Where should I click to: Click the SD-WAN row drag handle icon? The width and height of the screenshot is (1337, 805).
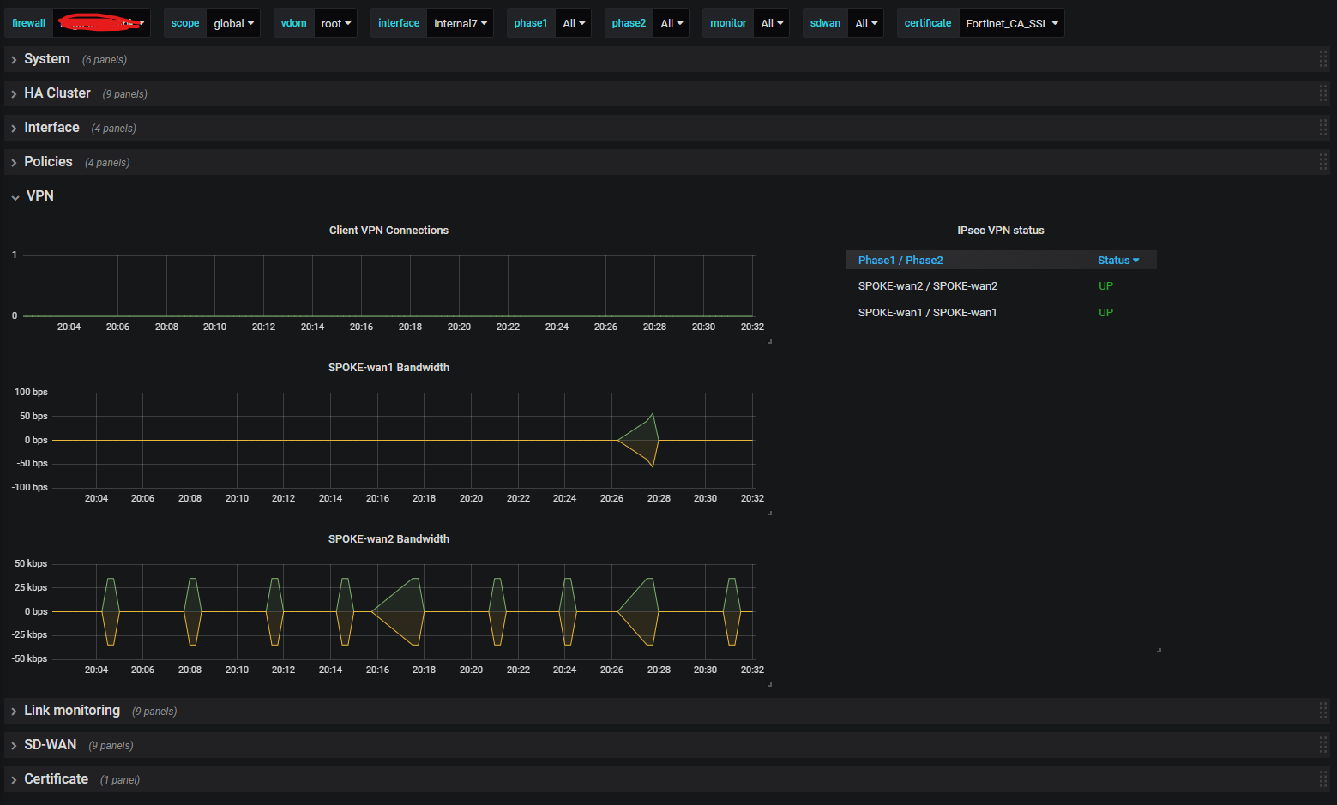coord(1322,745)
